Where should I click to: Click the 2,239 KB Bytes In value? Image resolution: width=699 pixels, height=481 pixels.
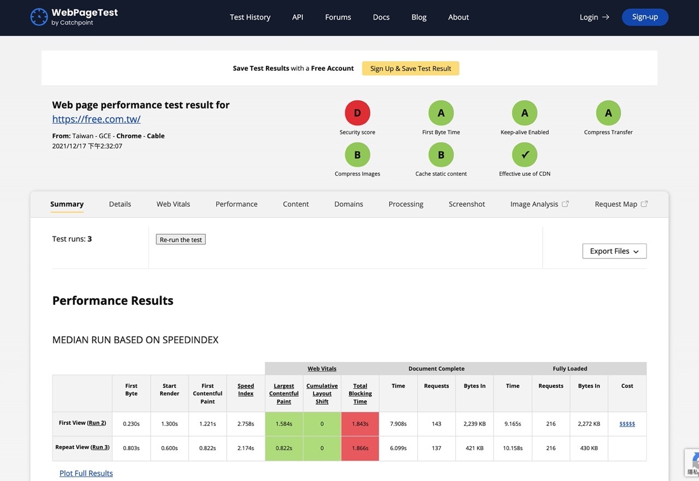click(x=475, y=424)
